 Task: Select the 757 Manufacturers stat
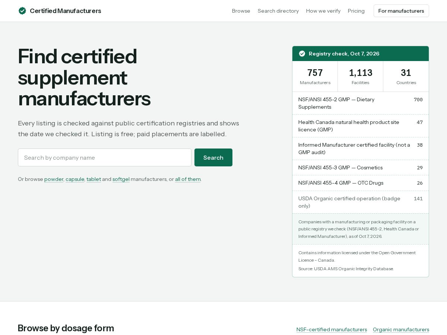pyautogui.click(x=315, y=76)
